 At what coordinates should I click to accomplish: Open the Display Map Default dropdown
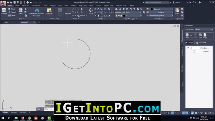[x=204, y=29]
